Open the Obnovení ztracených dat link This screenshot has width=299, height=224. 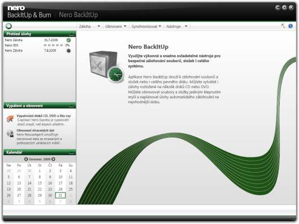coord(36,130)
